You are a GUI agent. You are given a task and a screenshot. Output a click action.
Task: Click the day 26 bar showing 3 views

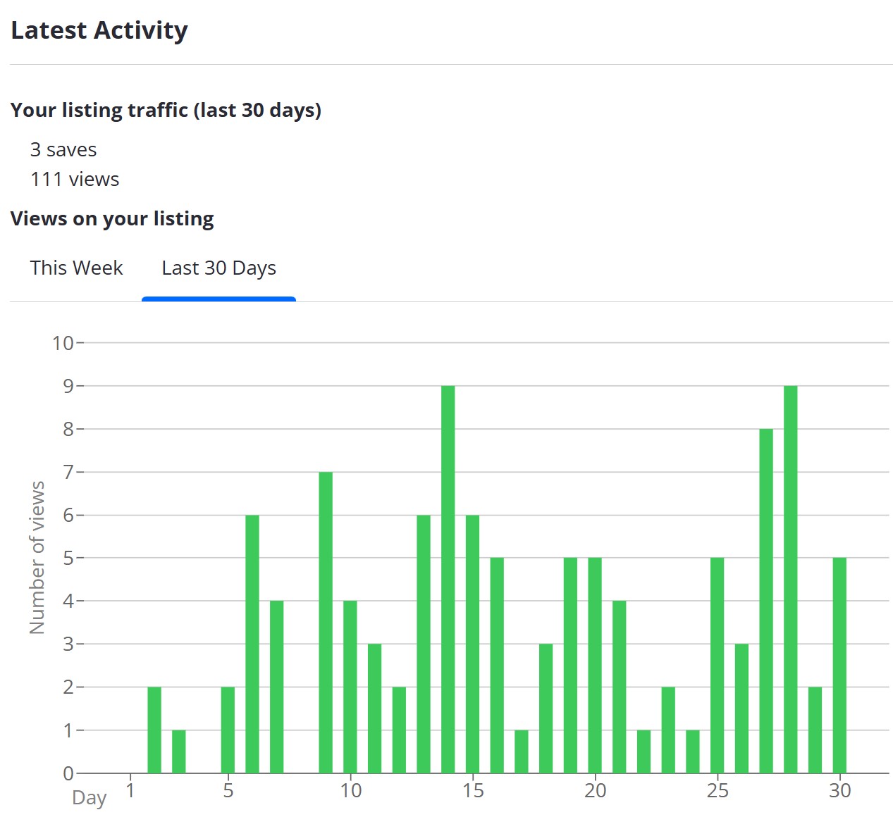coord(741,709)
